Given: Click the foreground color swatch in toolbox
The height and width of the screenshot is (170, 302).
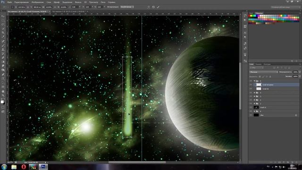Looking at the screenshot, I should (2, 102).
